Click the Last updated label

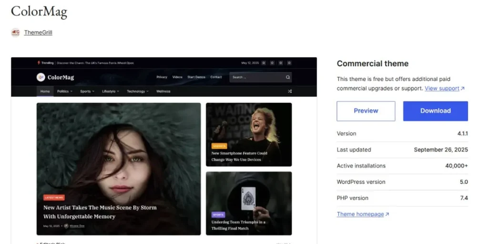354,150
